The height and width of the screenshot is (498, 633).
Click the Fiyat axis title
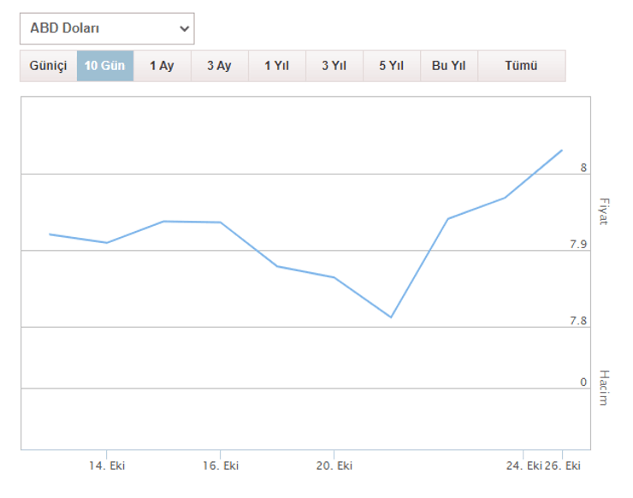603,211
